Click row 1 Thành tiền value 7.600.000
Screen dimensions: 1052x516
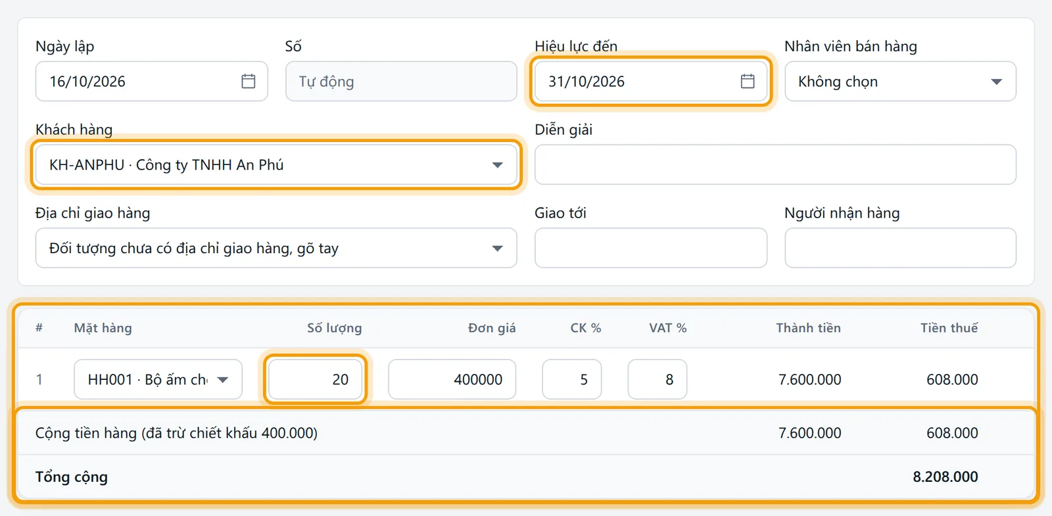809,380
